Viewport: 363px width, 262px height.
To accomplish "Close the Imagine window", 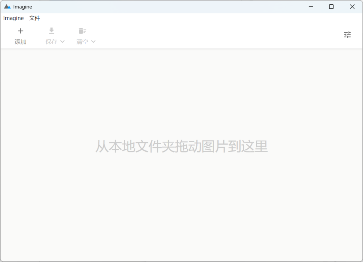I will click(x=352, y=7).
